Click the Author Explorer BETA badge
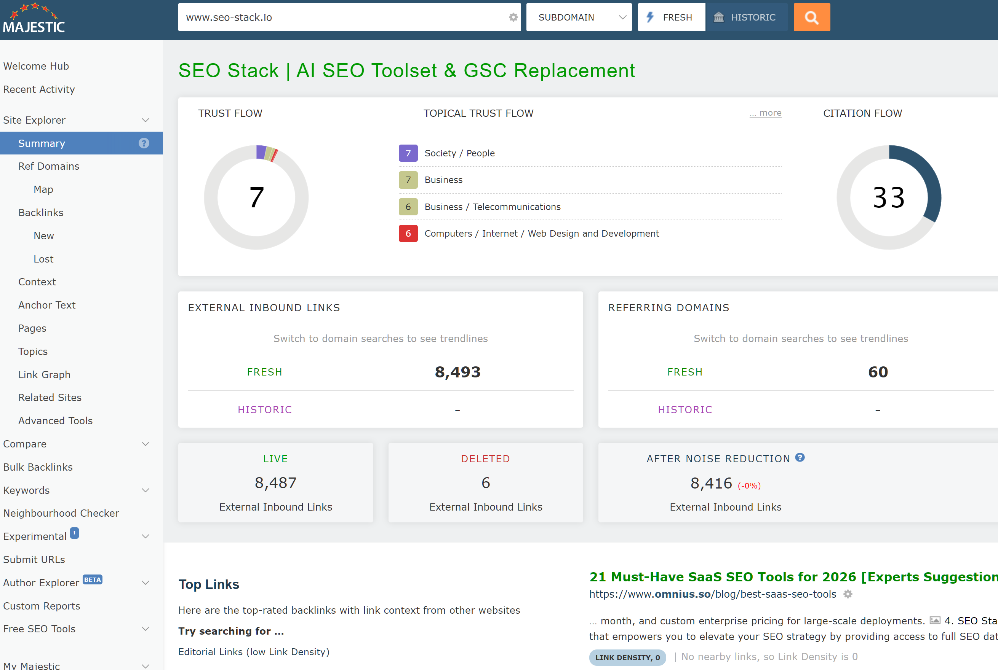The width and height of the screenshot is (998, 670). coord(93,580)
